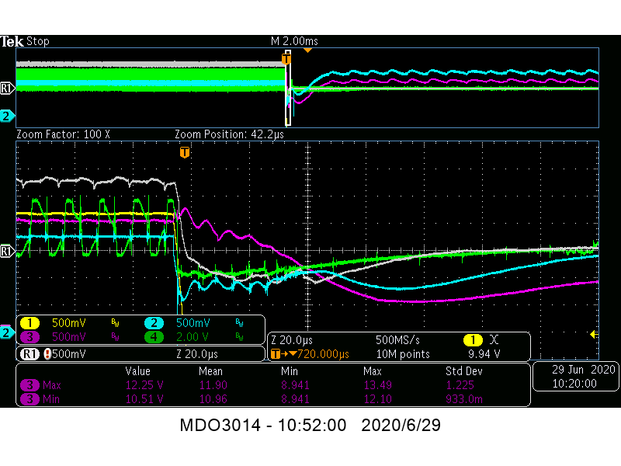
Task: Click the yellow trigger level arrow at right edge
Action: pos(594,335)
